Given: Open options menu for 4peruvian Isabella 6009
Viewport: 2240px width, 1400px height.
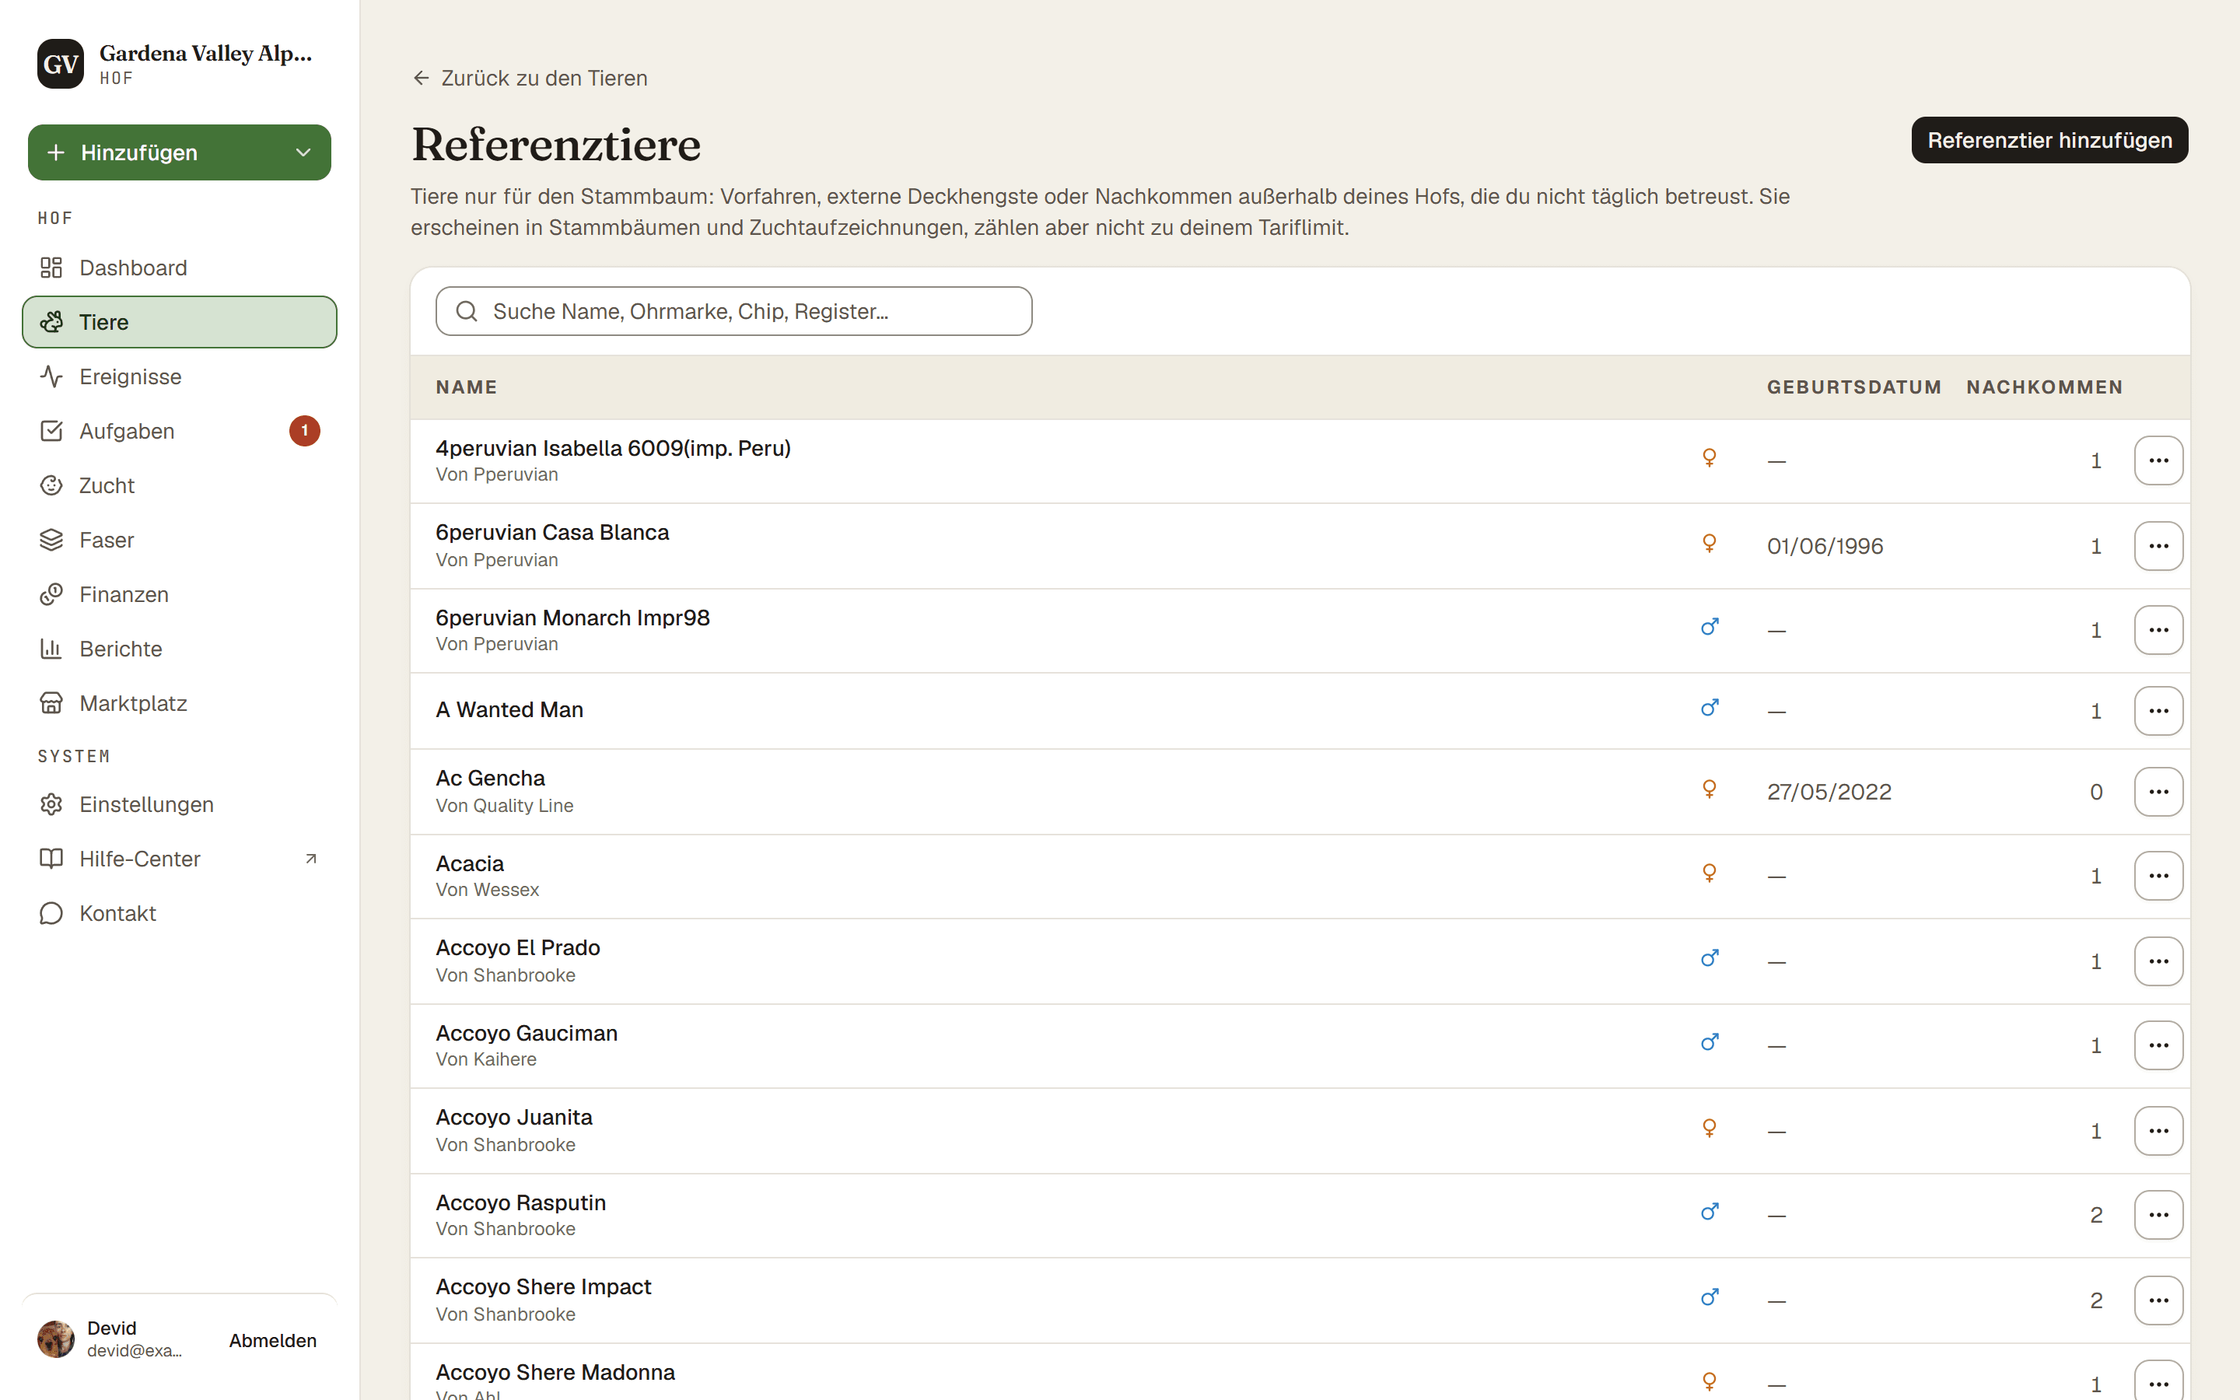Looking at the screenshot, I should pyautogui.click(x=2158, y=460).
